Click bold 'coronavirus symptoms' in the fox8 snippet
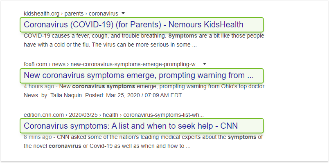This screenshot has height=163, width=329. 104,86
